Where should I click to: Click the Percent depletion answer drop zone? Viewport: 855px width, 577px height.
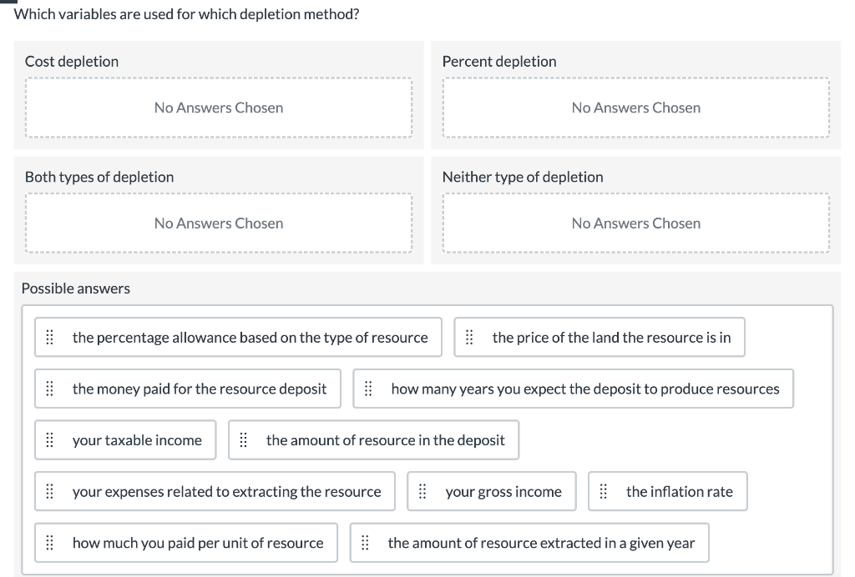(x=635, y=108)
